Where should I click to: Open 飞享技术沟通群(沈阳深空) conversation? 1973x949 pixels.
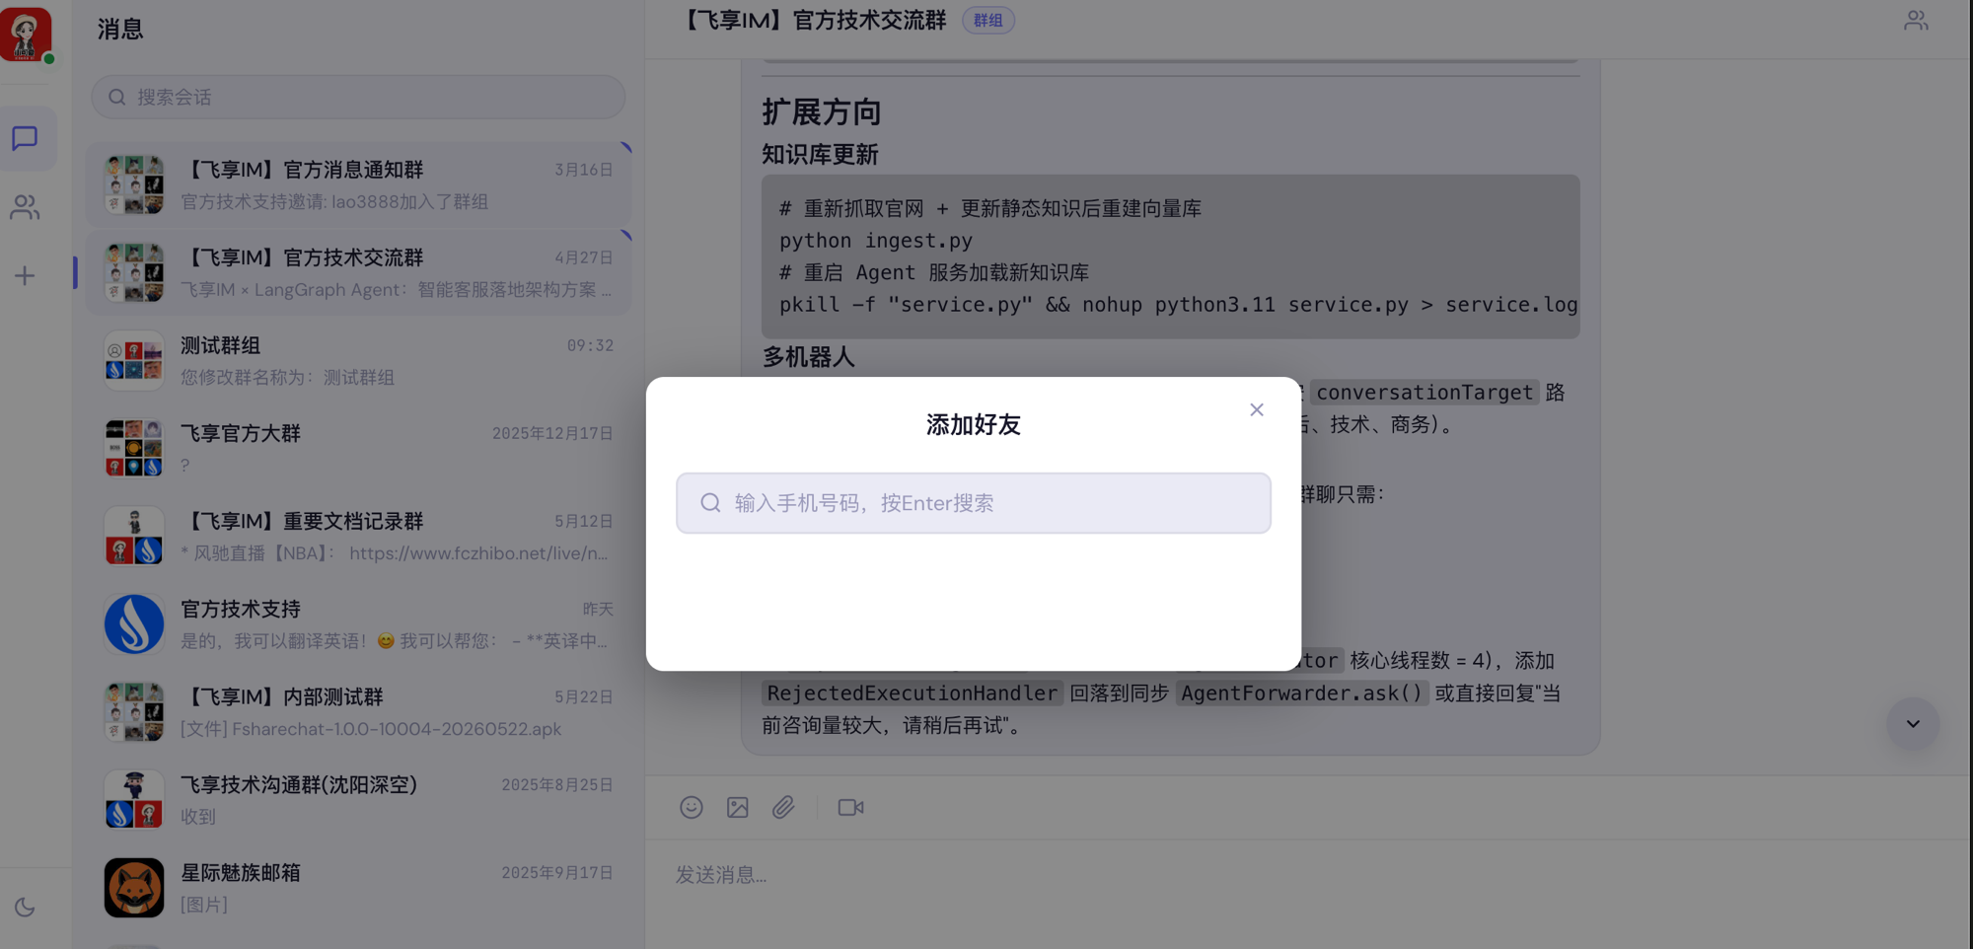coord(358,800)
